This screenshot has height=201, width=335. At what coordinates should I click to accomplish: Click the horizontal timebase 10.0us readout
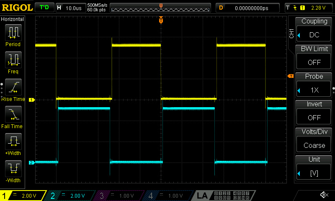click(71, 8)
